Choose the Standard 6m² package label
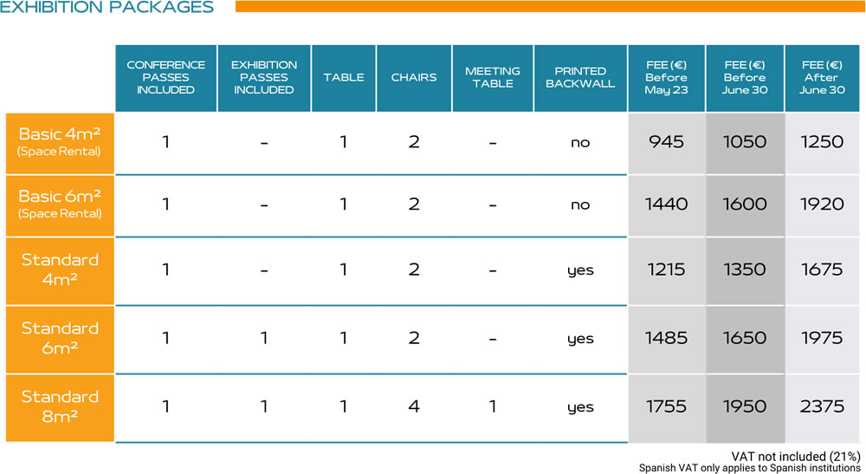Screen dimensions: 866x474 (61, 338)
